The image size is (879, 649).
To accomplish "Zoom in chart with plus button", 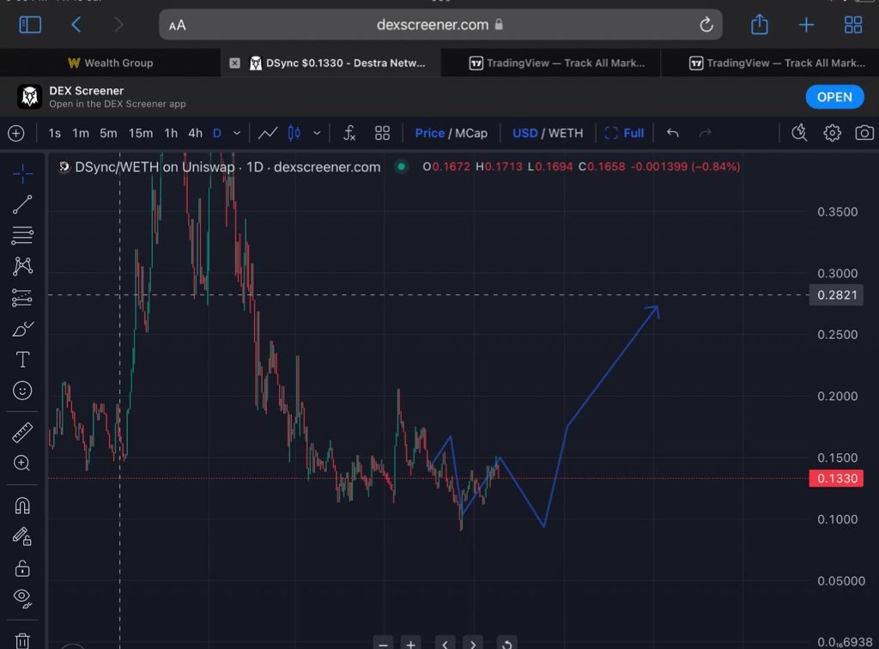I will pyautogui.click(x=410, y=643).
